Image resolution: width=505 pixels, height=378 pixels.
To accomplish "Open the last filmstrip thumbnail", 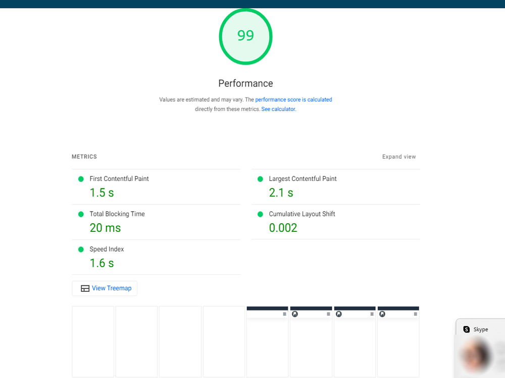I will (398, 341).
